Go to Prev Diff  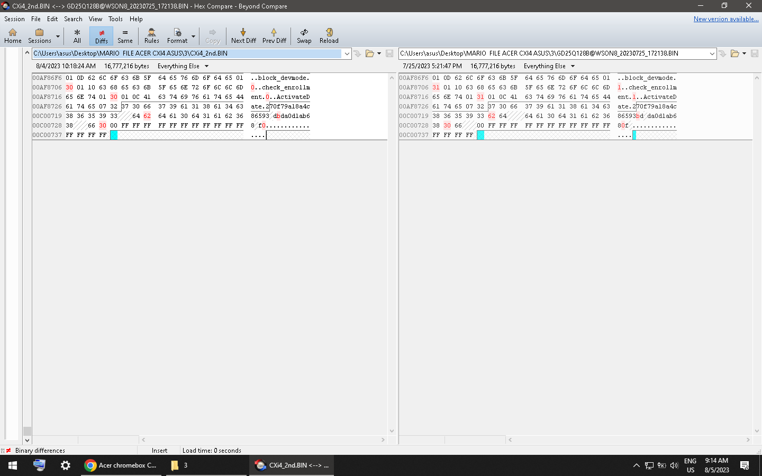[274, 36]
